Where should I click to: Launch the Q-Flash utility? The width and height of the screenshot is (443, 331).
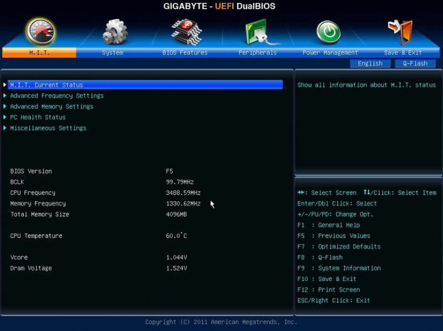pos(415,63)
